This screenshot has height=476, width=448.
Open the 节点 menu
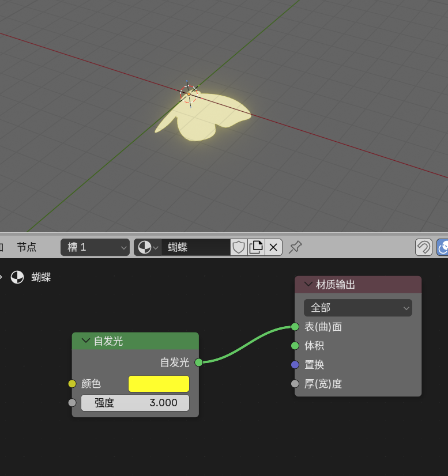point(27,247)
